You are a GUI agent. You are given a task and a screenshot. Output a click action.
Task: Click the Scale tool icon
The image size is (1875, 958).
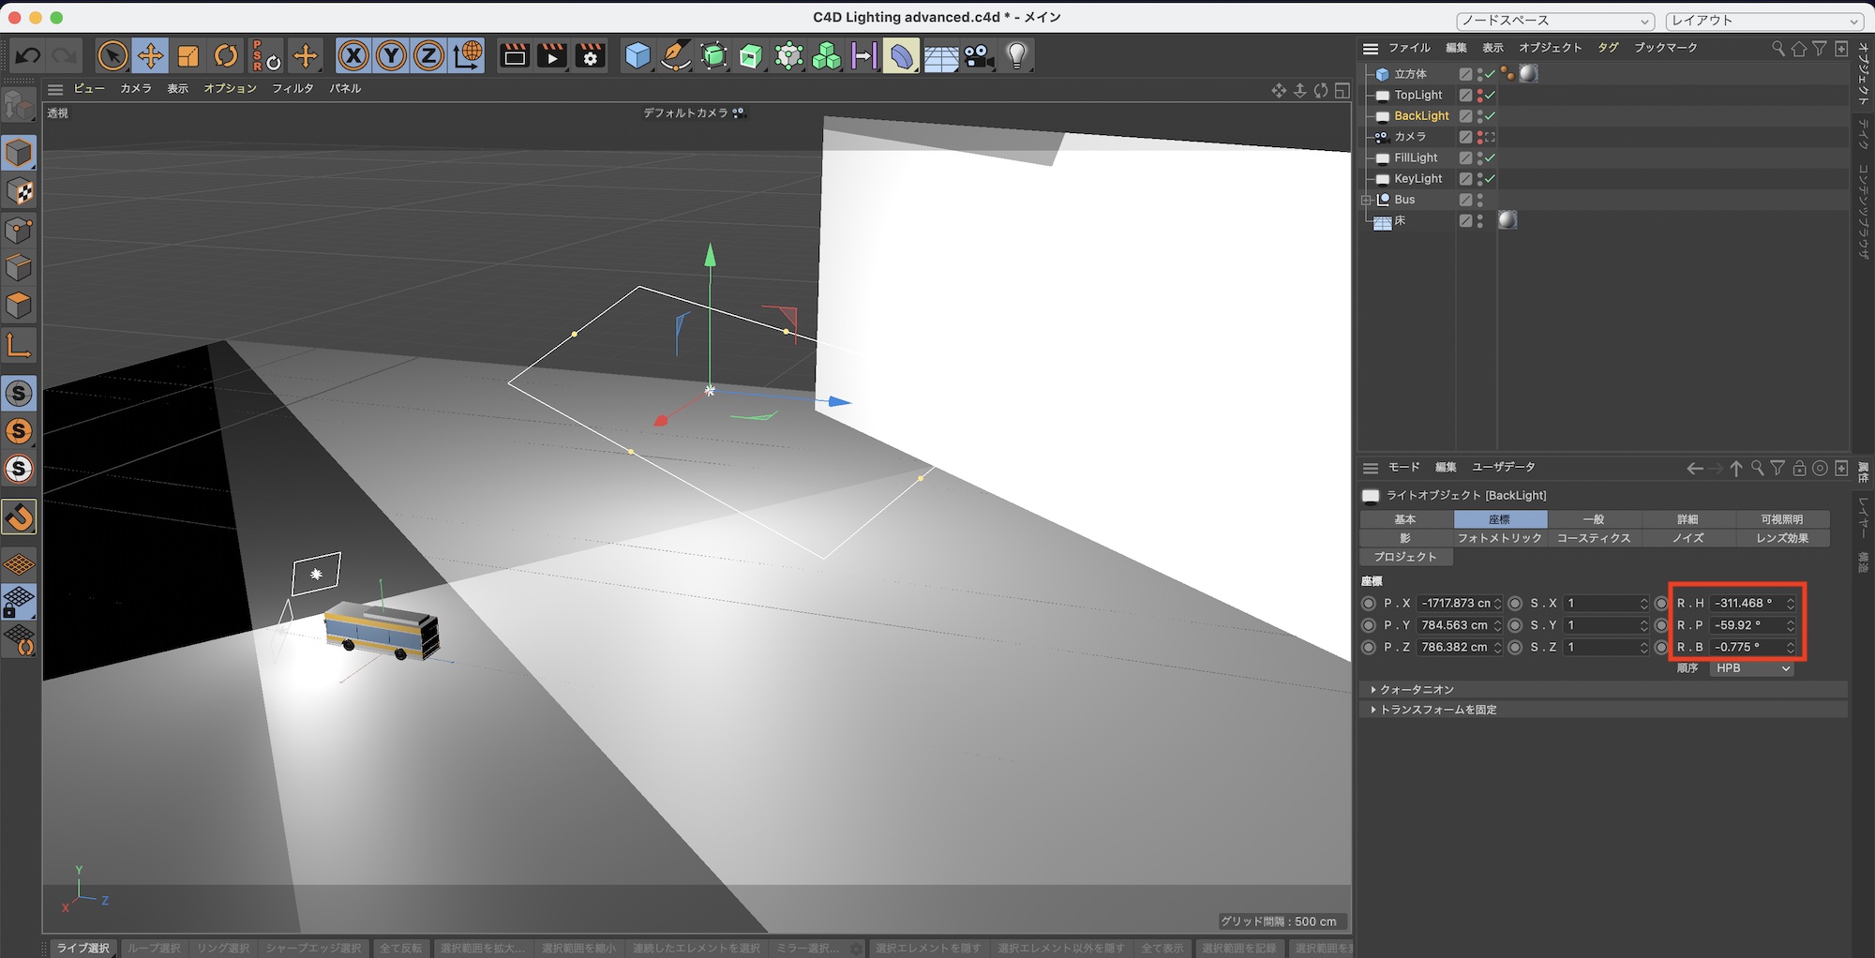(x=188, y=56)
